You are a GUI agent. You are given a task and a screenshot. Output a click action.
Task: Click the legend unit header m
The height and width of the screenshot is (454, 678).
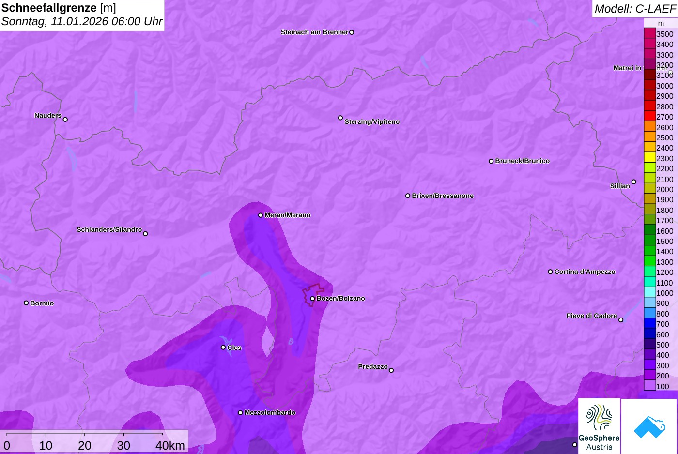pos(661,23)
